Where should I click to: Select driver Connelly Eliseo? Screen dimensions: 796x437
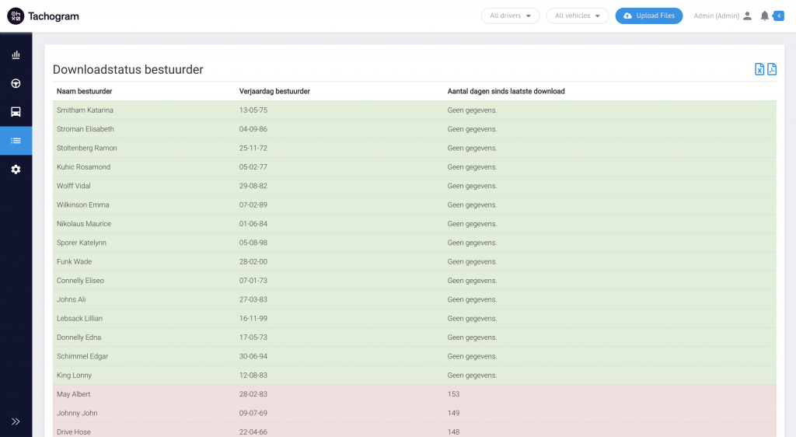point(80,281)
